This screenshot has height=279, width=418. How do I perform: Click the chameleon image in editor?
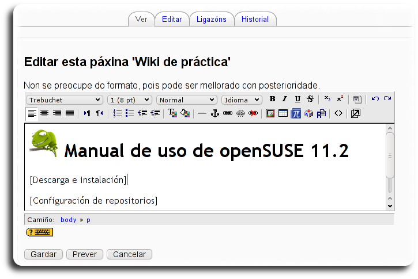[44, 143]
